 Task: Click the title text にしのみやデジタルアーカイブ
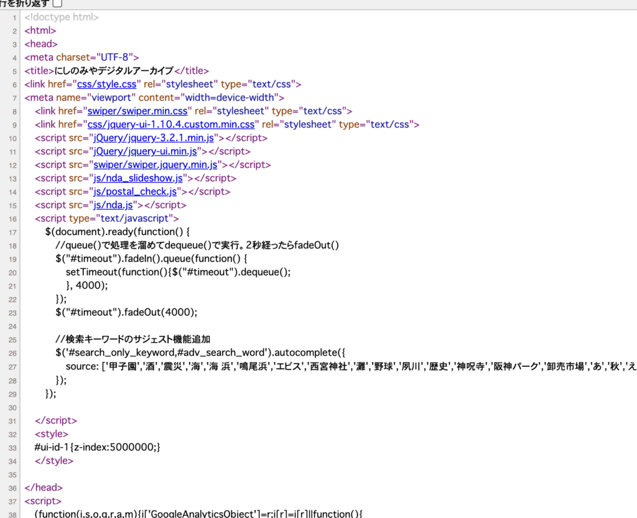pyautogui.click(x=114, y=71)
